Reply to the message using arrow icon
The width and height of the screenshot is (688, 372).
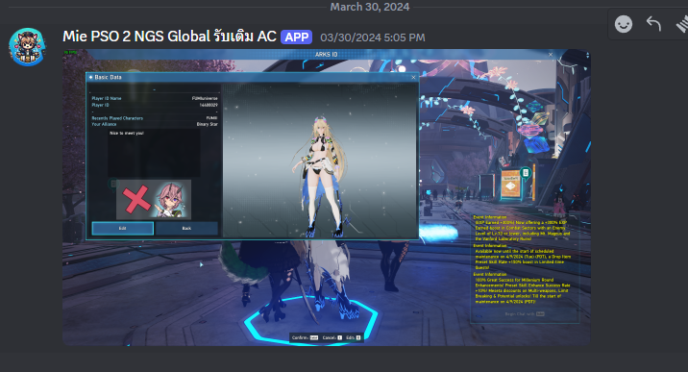tap(653, 24)
